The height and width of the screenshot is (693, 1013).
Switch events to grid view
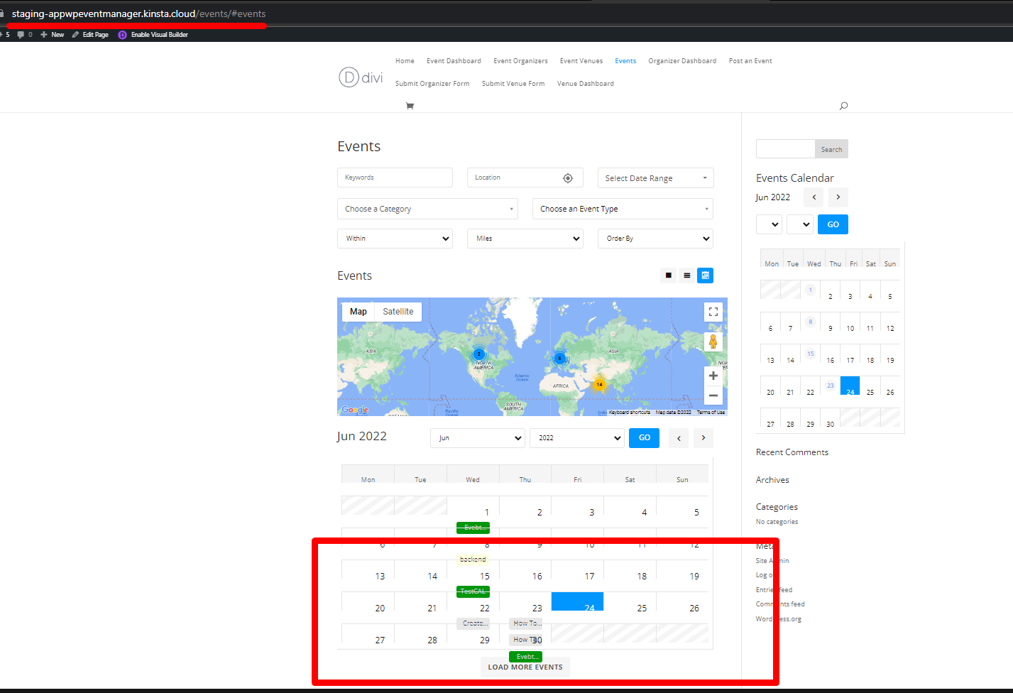coord(668,275)
